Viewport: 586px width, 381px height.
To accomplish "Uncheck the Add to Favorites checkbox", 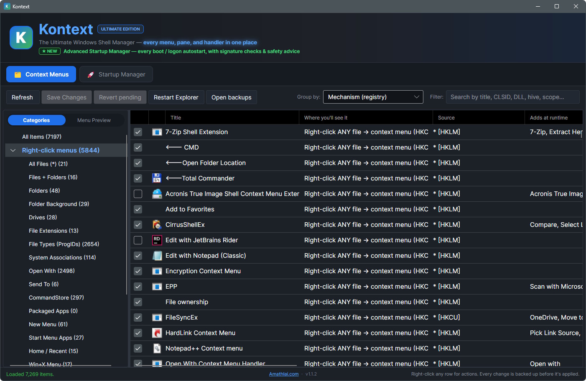I will 138,209.
